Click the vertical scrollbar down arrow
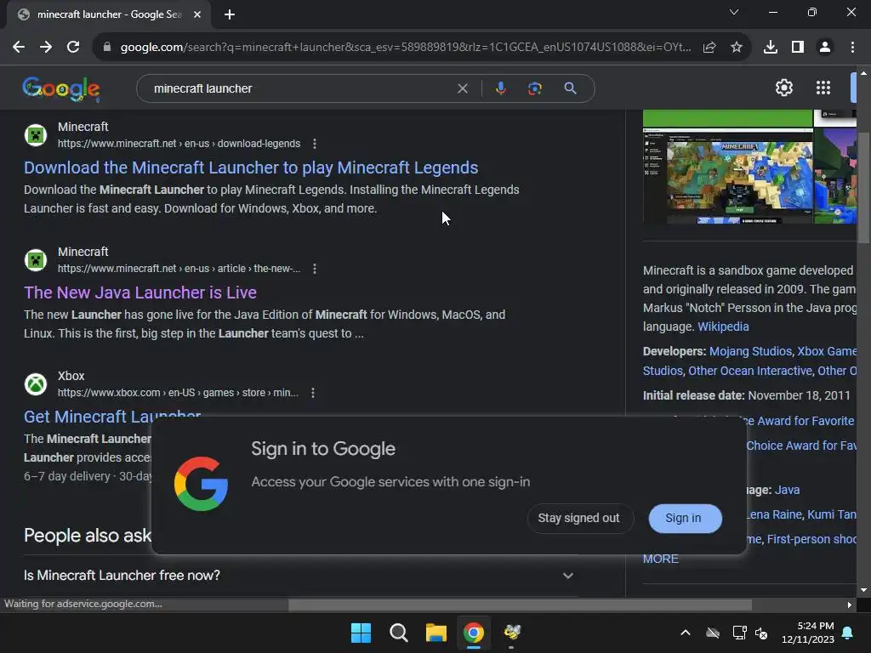Viewport: 871px width, 653px height. point(863,590)
